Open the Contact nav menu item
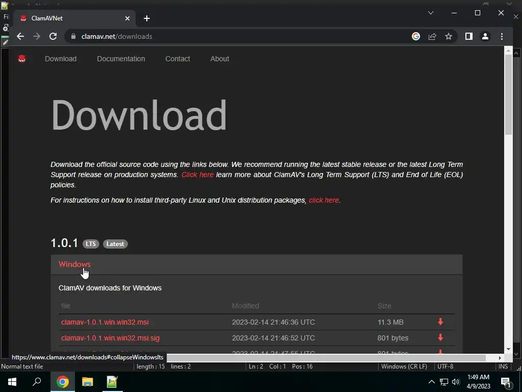The height and width of the screenshot is (392, 522). 177,59
